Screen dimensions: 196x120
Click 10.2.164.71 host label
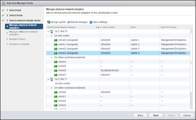coord(61,79)
